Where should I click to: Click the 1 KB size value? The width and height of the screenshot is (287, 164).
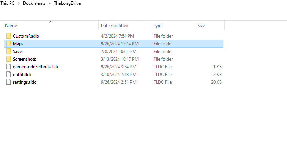(217, 67)
